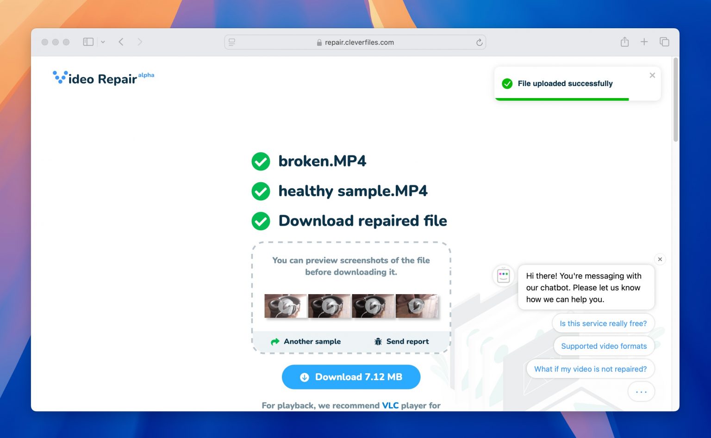Close the chatbot message popup
This screenshot has height=438, width=711.
[x=660, y=259]
